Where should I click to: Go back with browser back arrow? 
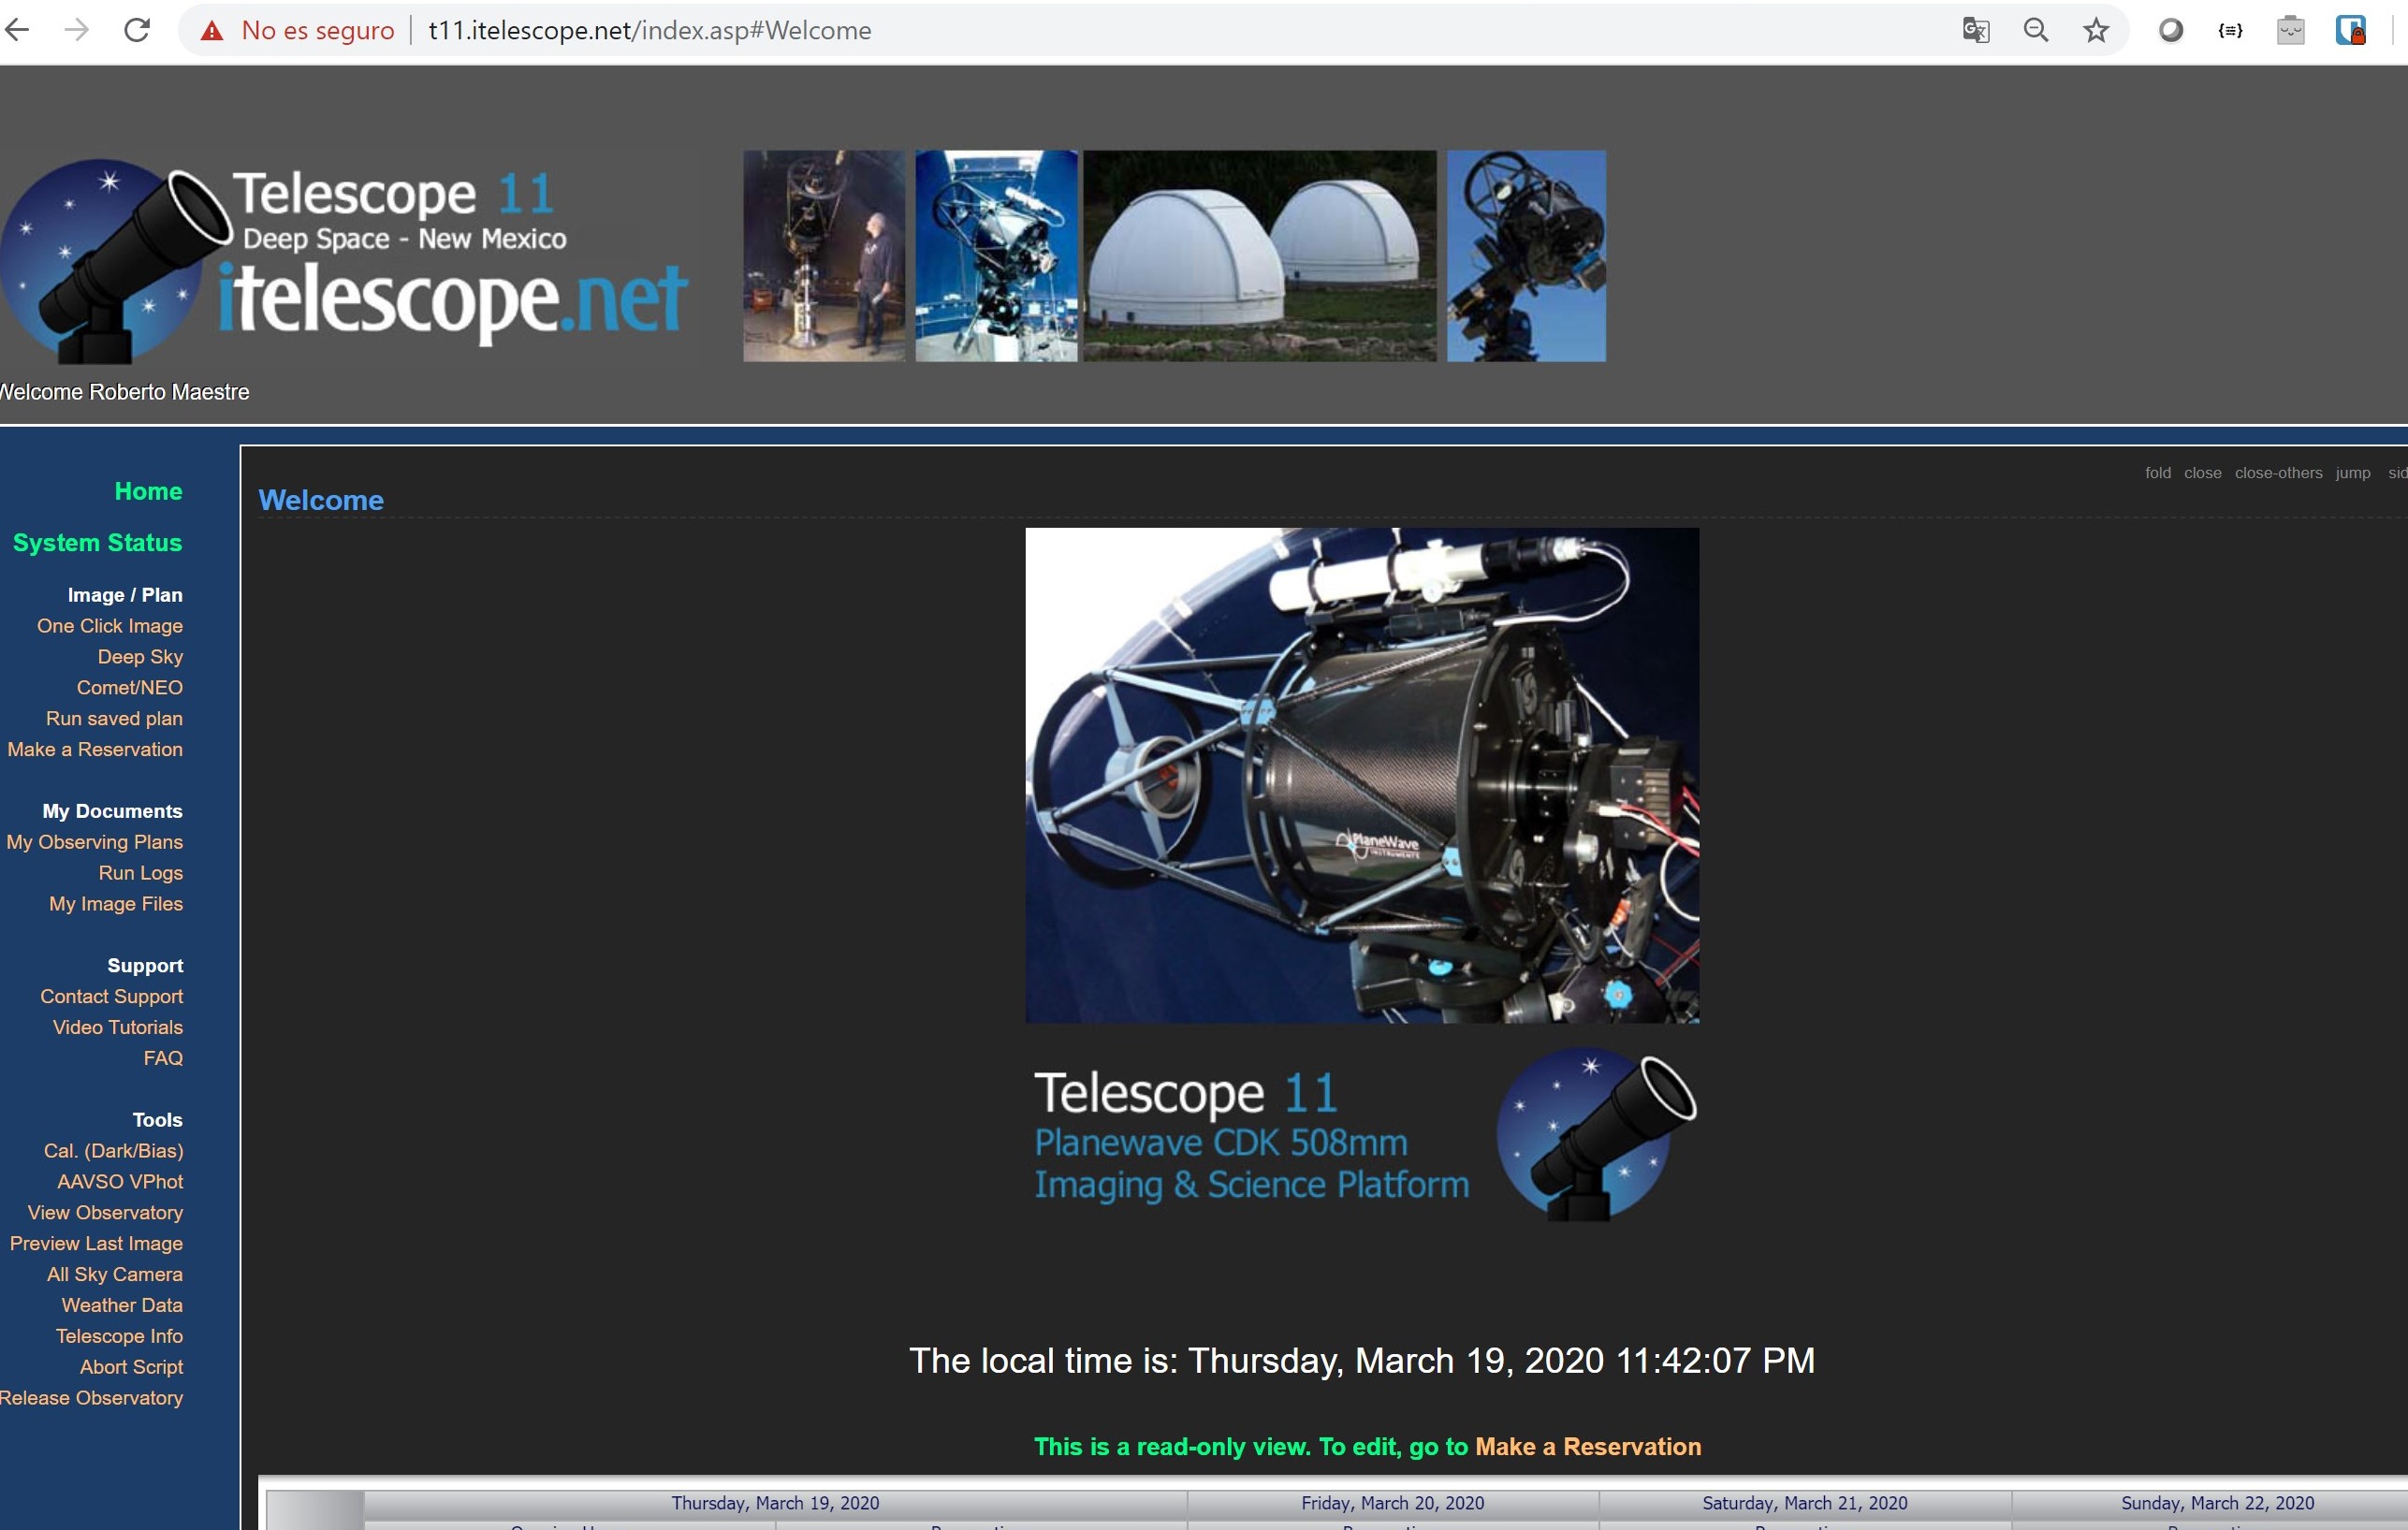17,30
